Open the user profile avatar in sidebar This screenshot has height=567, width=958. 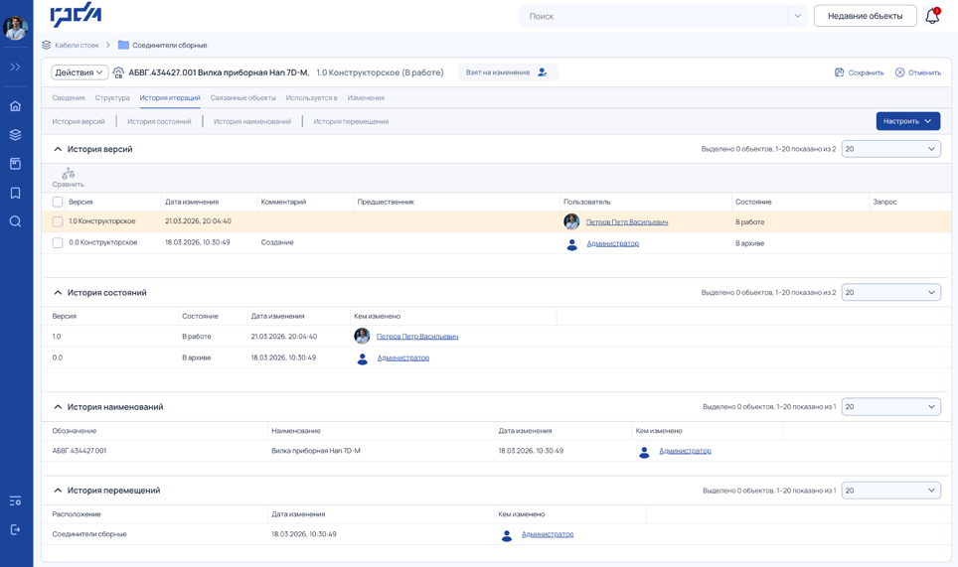15,28
